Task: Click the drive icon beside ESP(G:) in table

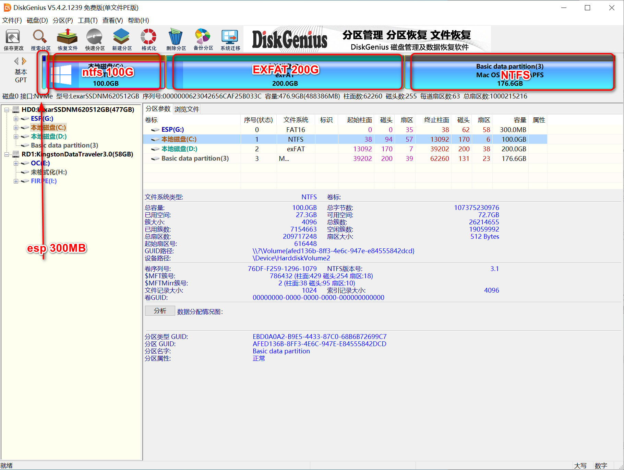Action: [155, 130]
